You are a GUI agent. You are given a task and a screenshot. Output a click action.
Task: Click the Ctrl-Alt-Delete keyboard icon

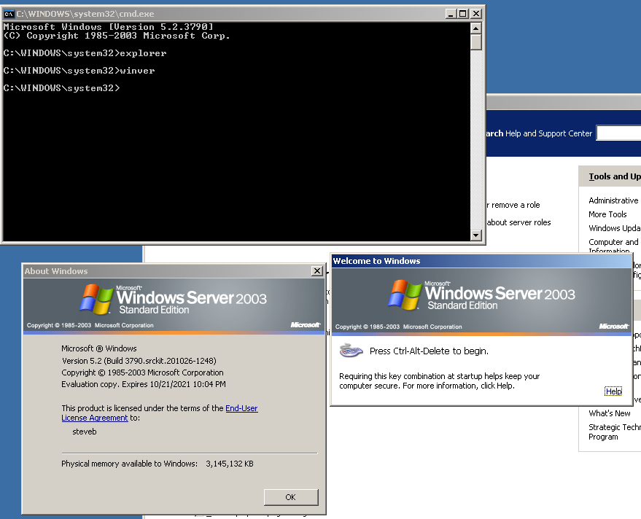pos(351,350)
